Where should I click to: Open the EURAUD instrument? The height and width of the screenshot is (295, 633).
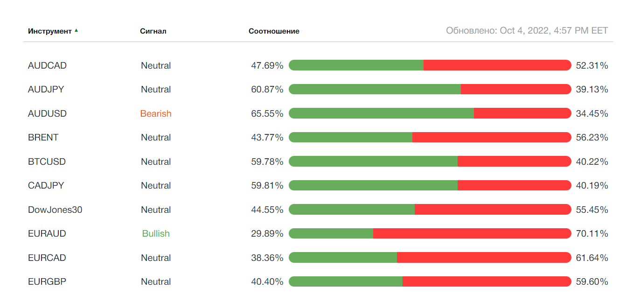pos(47,234)
